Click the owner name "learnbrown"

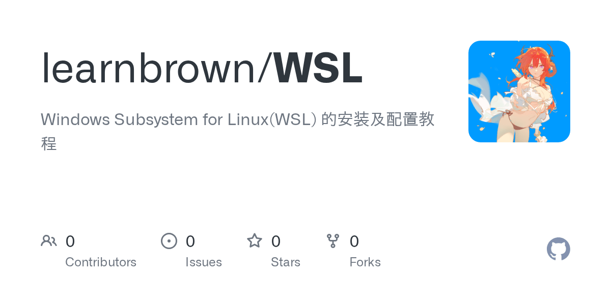pyautogui.click(x=148, y=68)
